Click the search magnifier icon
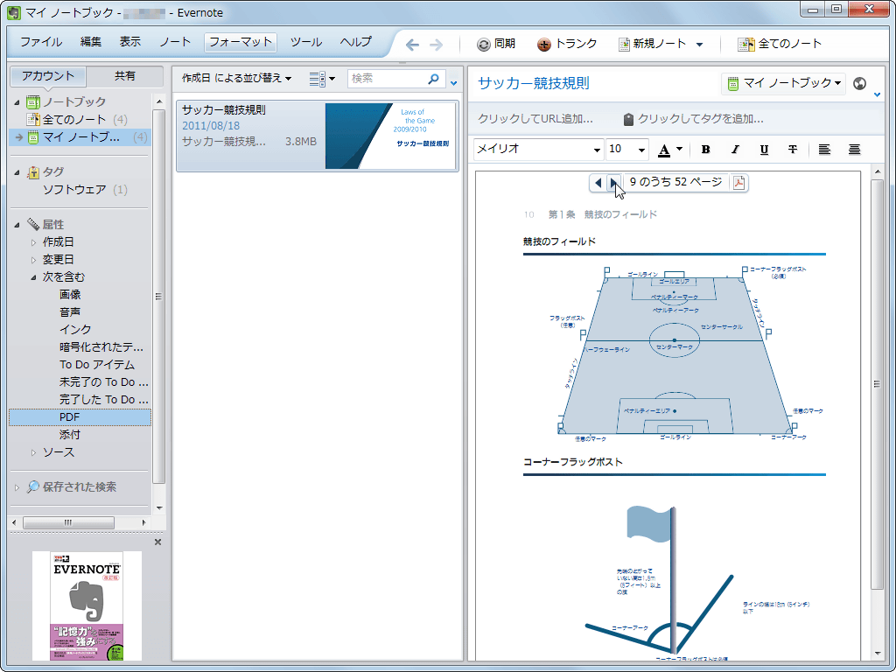The width and height of the screenshot is (896, 672). click(434, 78)
